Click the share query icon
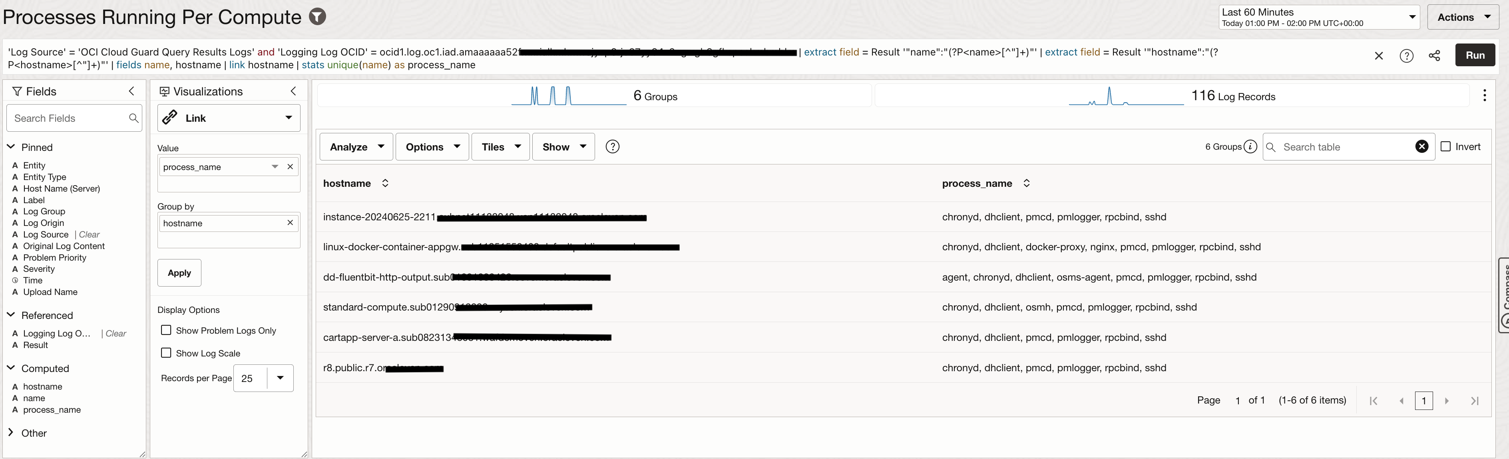Image resolution: width=1509 pixels, height=459 pixels. pos(1434,55)
